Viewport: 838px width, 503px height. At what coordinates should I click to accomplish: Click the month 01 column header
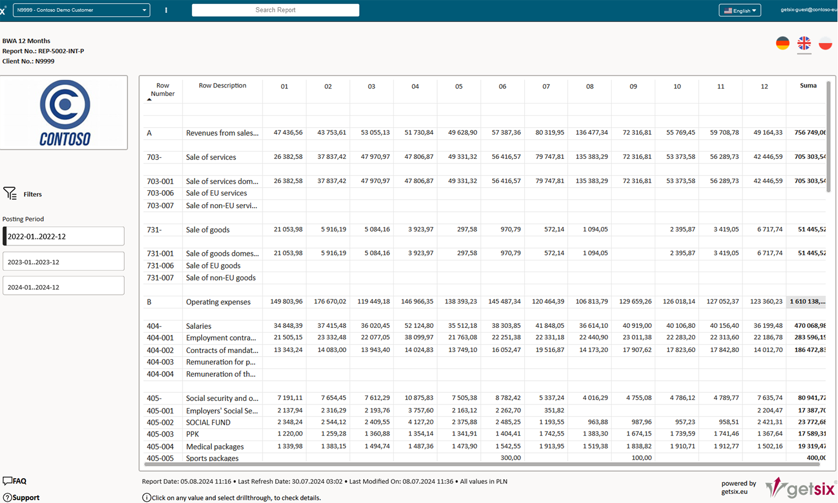click(284, 87)
